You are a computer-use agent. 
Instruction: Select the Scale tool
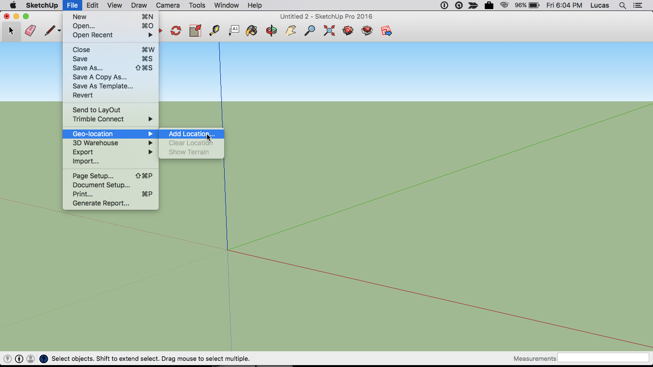pos(195,31)
